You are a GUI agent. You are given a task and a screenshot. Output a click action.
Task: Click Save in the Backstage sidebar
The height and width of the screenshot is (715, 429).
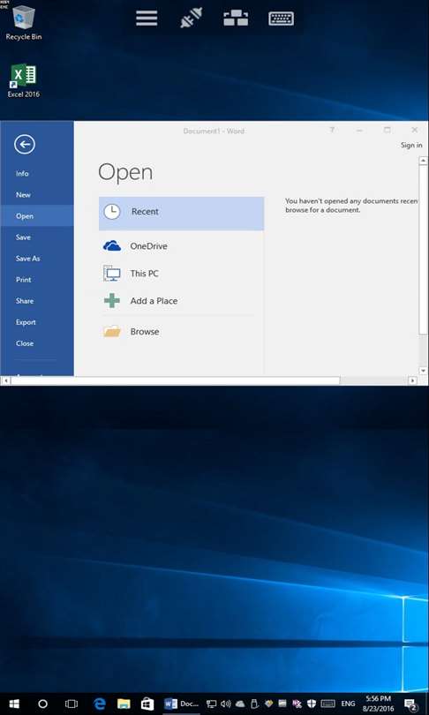[37, 237]
